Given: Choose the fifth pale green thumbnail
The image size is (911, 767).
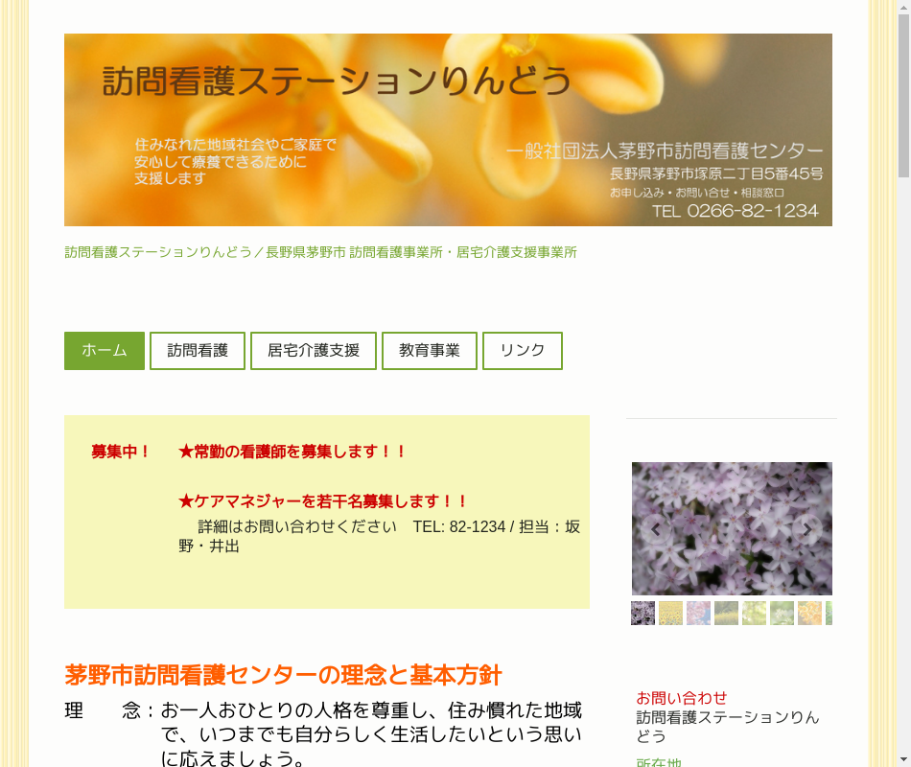Looking at the screenshot, I should tap(754, 614).
